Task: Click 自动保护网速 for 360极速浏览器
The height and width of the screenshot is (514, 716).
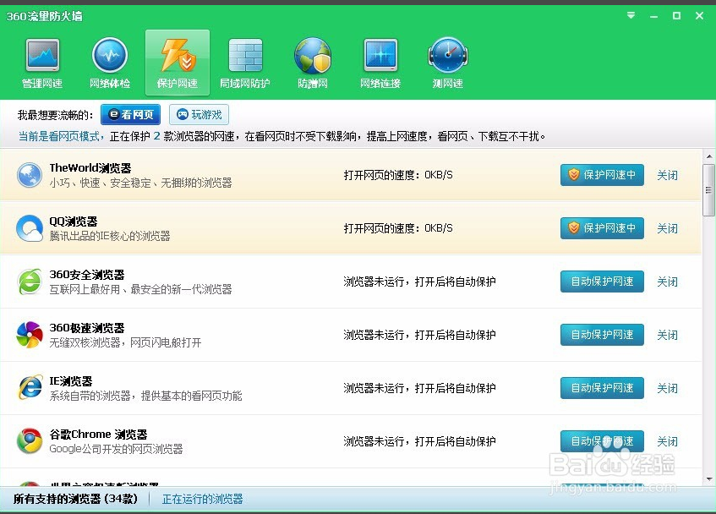Action: tap(602, 335)
